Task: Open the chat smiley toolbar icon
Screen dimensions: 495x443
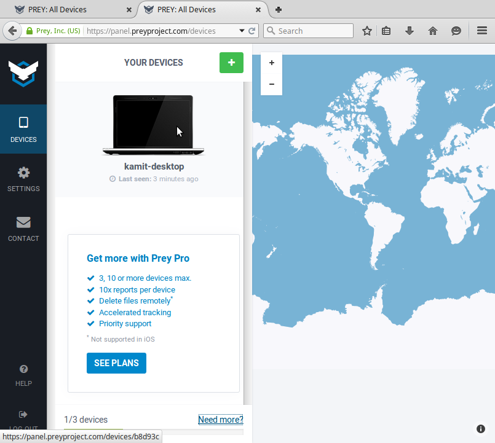Action: pyautogui.click(x=456, y=31)
